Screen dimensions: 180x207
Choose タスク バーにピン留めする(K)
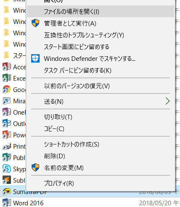100,70
